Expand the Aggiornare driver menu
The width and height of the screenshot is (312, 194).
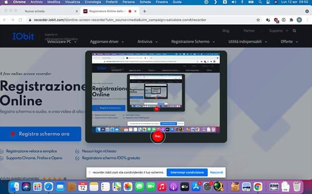click(x=107, y=41)
